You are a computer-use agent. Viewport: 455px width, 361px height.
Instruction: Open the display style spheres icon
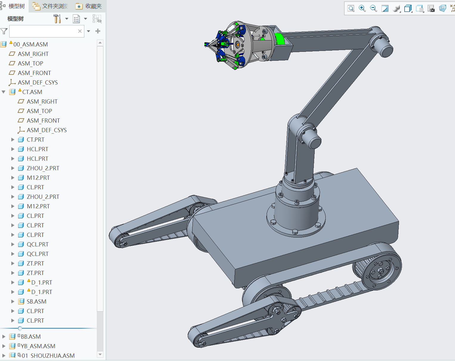click(x=396, y=8)
